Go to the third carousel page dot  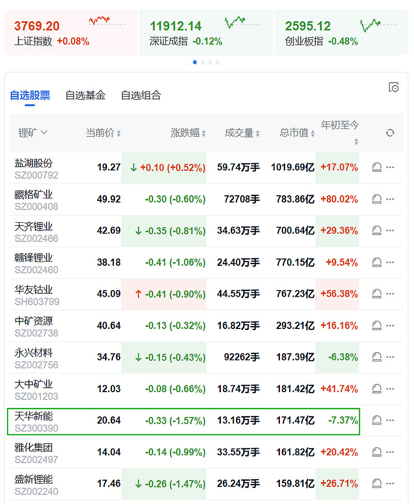[x=210, y=62]
